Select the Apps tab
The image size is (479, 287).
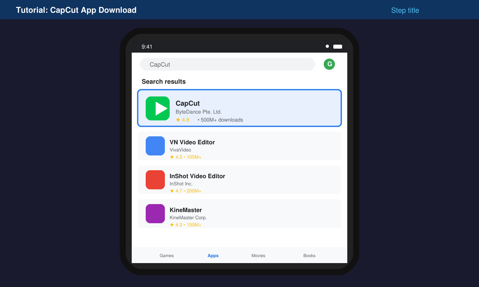tap(213, 256)
